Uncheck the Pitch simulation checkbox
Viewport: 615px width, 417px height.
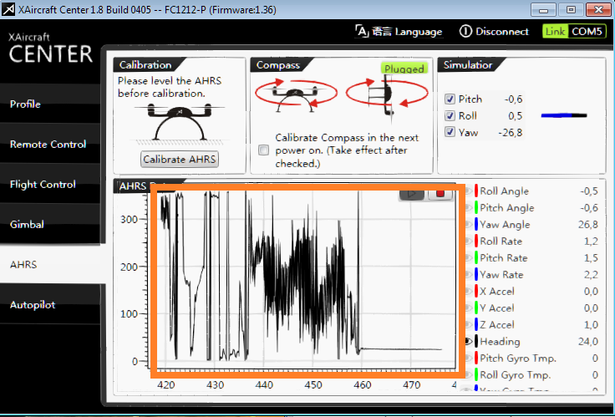(450, 99)
